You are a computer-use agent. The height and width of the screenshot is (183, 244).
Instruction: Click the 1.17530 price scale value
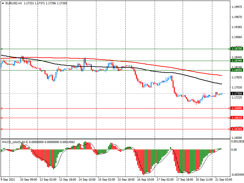click(237, 88)
